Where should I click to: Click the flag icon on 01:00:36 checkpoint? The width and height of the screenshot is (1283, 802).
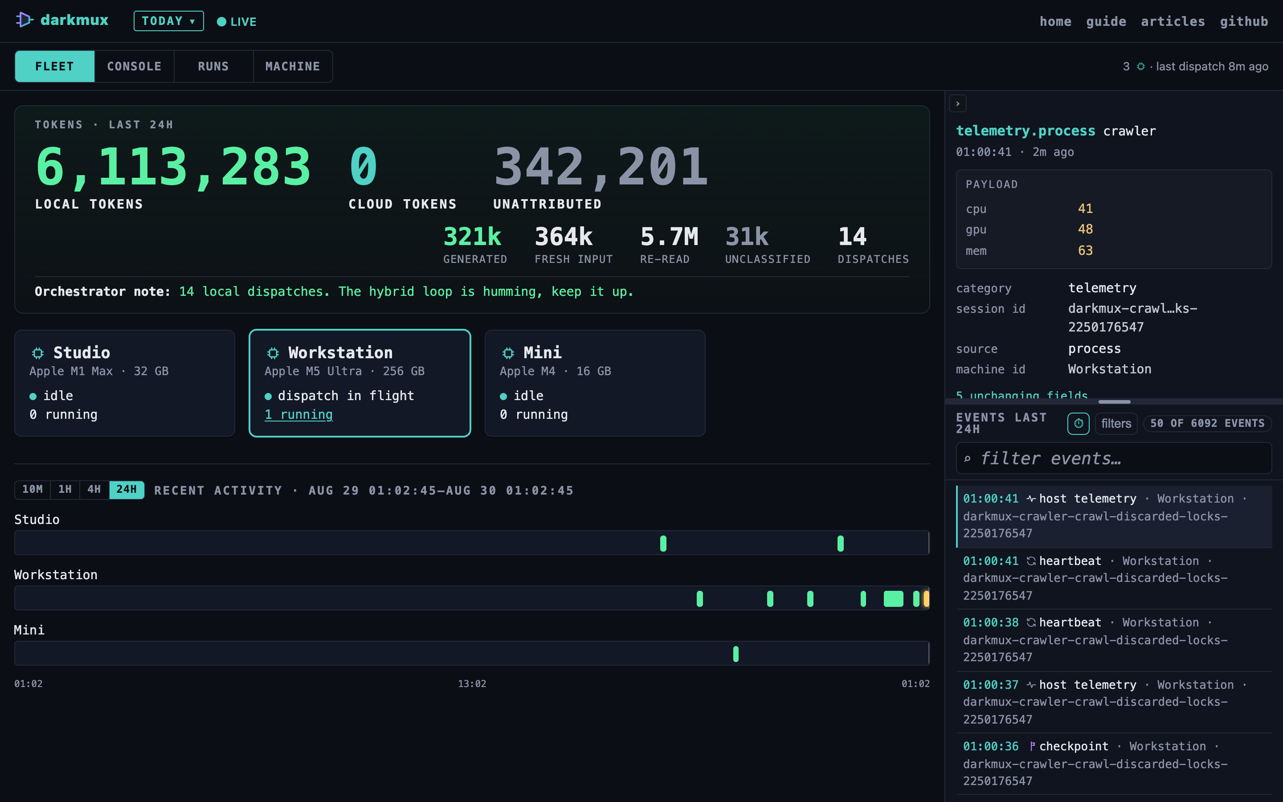[x=1032, y=746]
